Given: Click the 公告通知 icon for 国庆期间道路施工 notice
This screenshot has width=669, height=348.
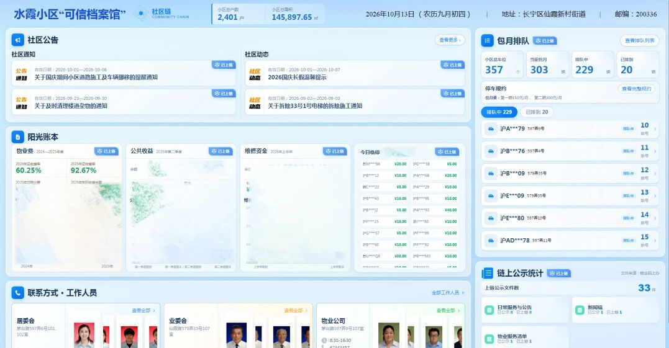Looking at the screenshot, I should pyautogui.click(x=21, y=74).
